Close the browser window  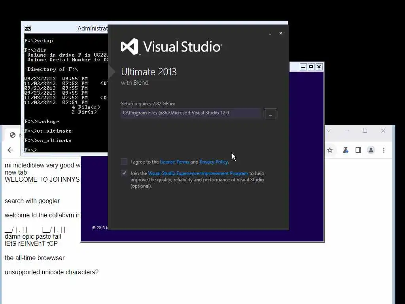click(x=383, y=131)
